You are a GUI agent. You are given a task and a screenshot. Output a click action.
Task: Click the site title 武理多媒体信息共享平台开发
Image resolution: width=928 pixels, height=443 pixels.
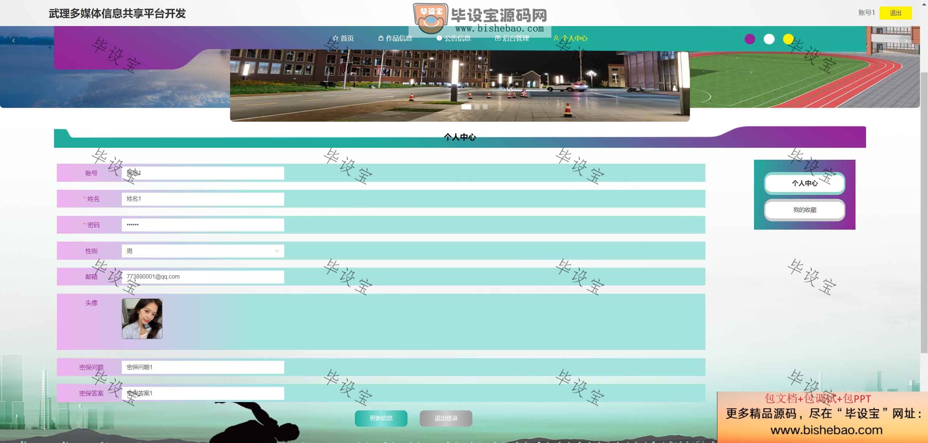pos(117,14)
